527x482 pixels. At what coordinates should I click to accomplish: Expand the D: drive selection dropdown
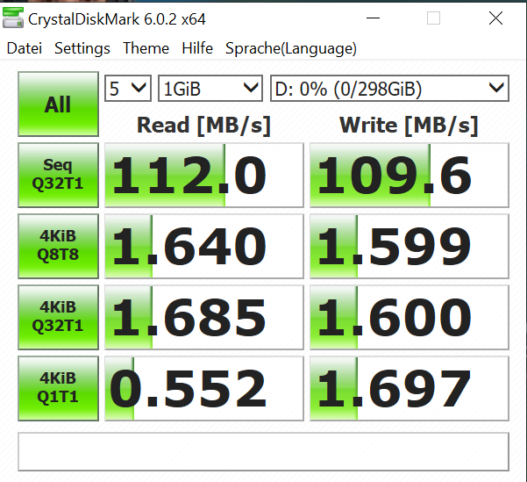(390, 88)
